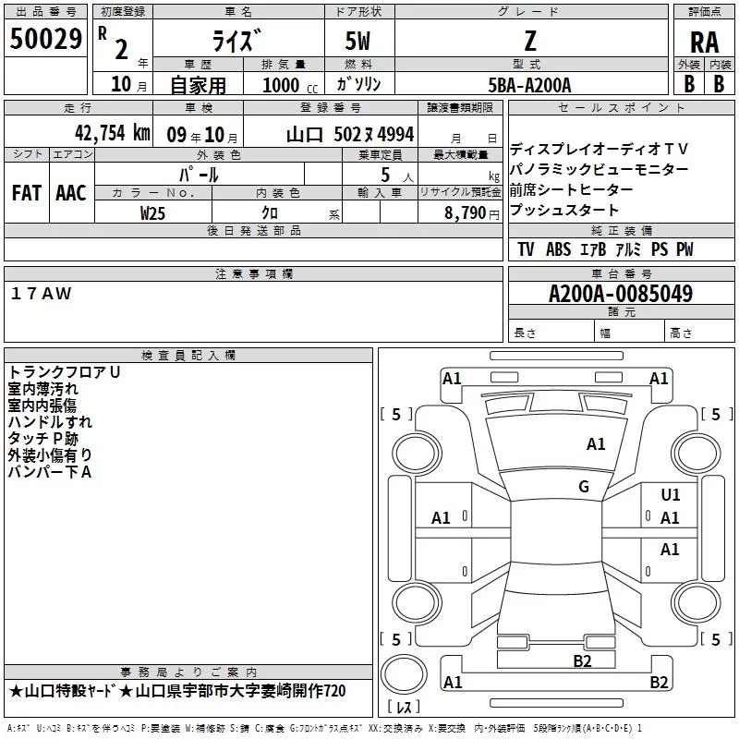Select the displacement value 1000 cc

[x=290, y=85]
